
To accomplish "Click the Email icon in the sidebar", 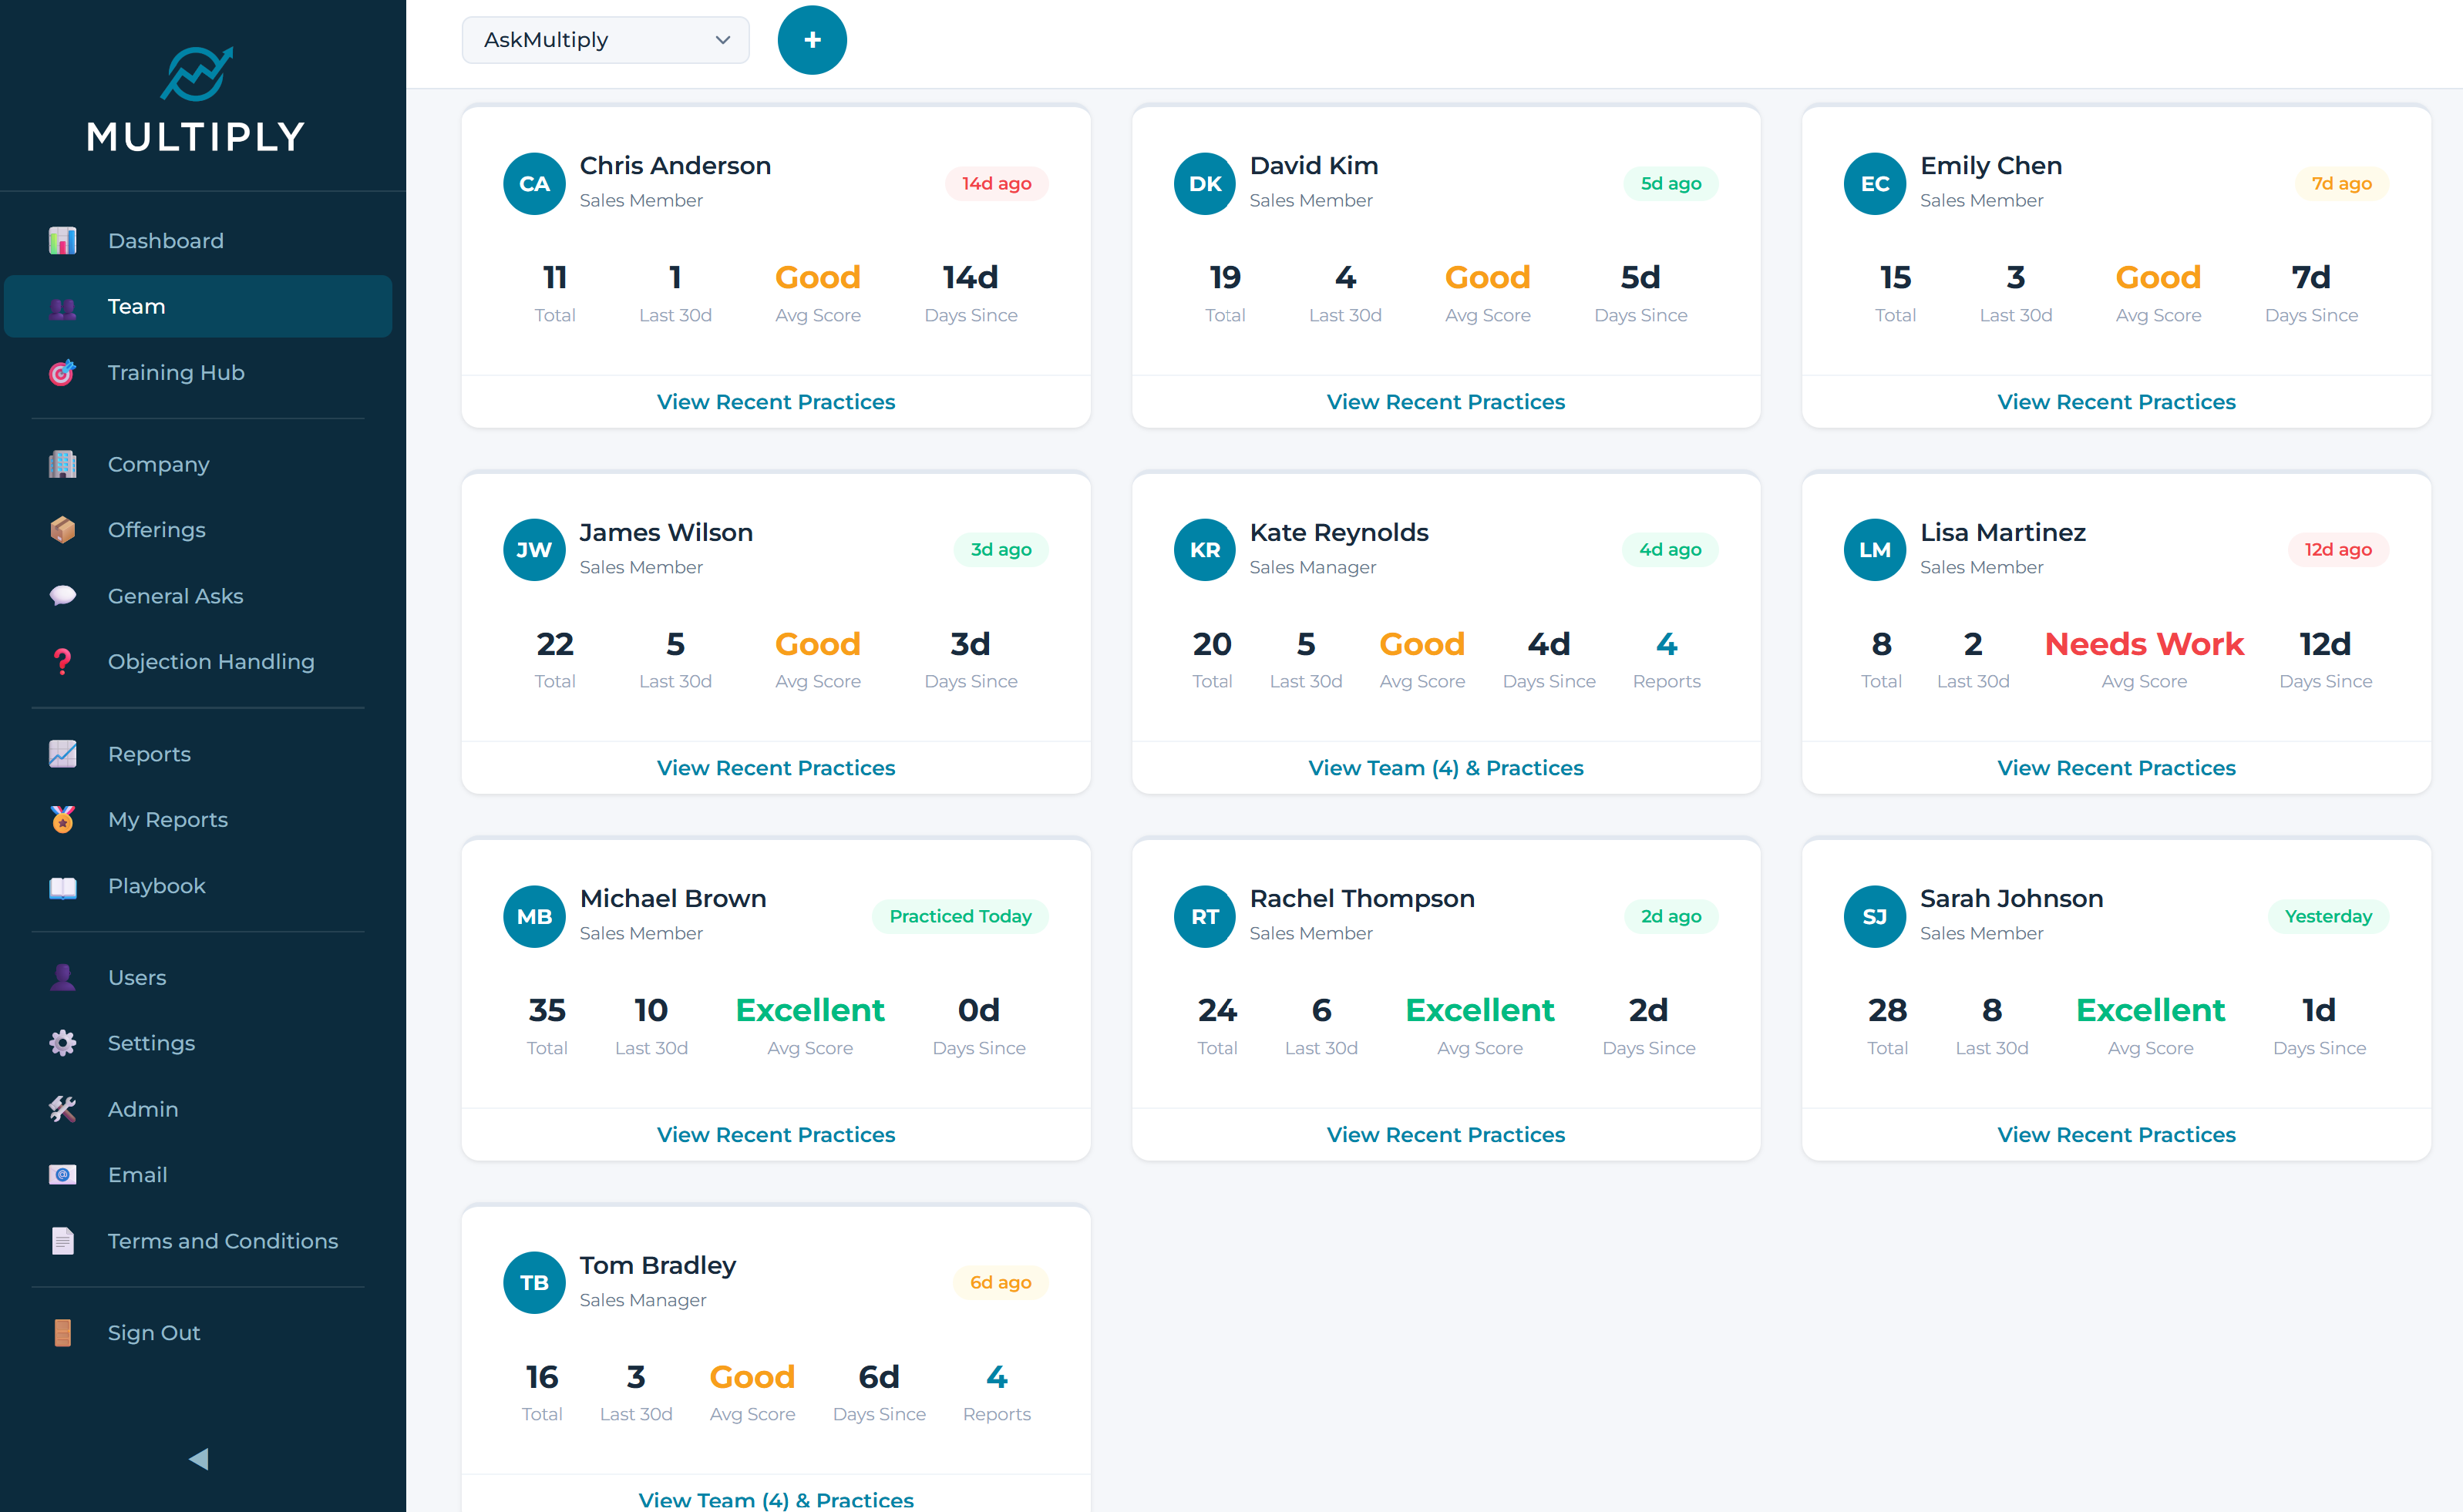I will point(62,1174).
